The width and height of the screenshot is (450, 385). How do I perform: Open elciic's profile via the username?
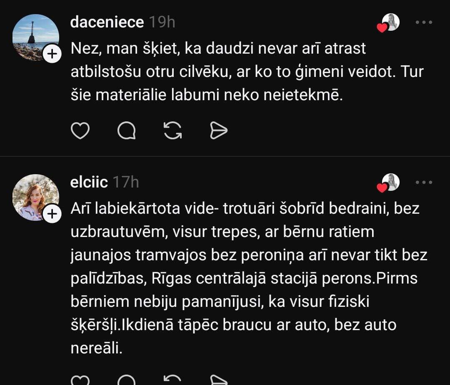tap(89, 182)
